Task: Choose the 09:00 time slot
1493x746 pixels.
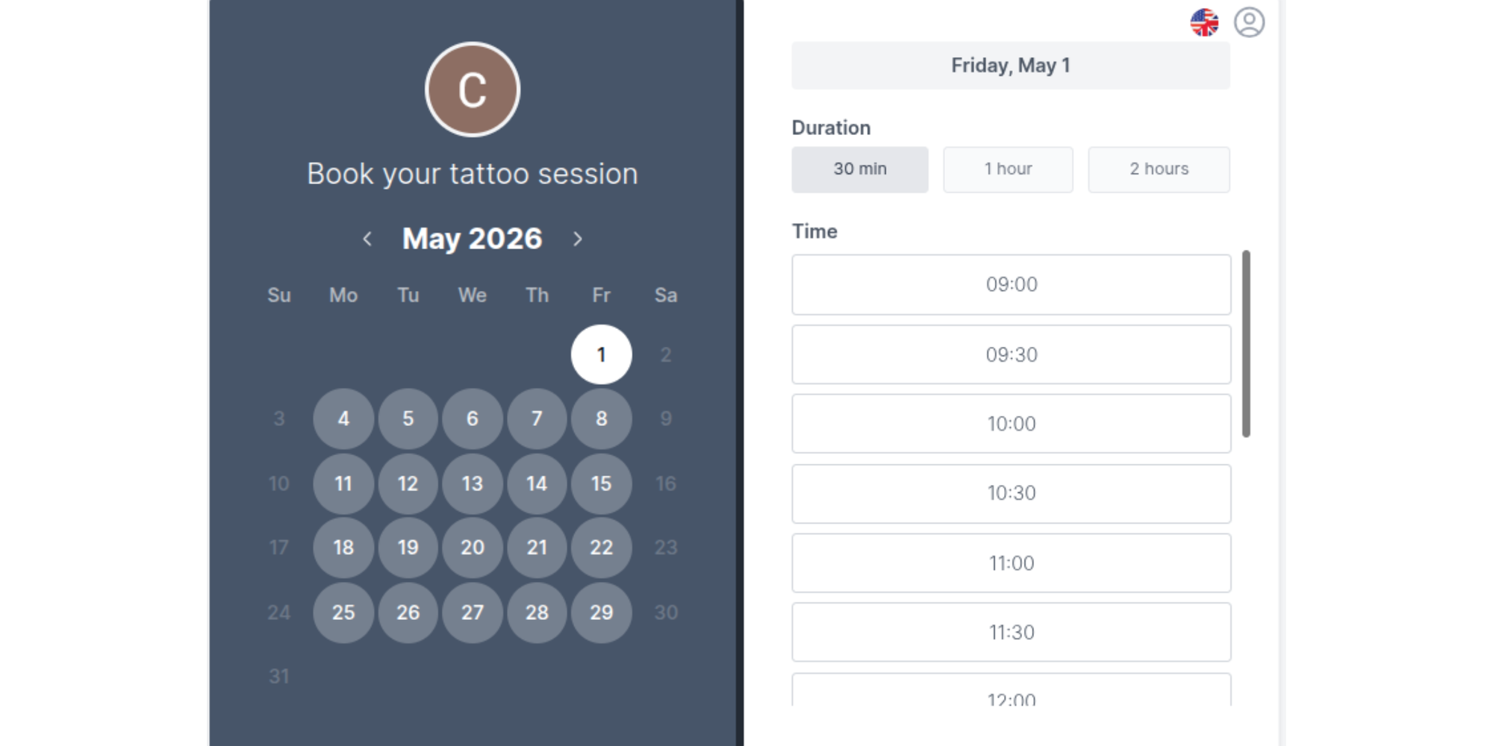Action: pos(1011,284)
